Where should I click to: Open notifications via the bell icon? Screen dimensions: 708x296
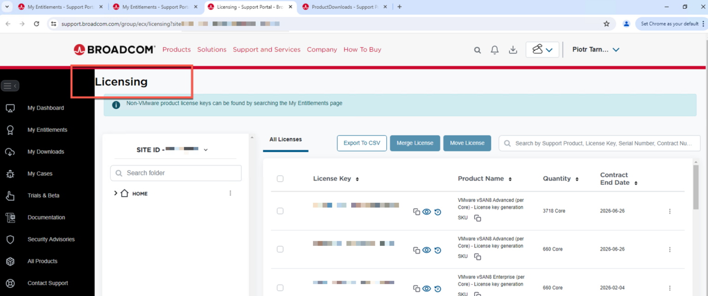tap(495, 49)
